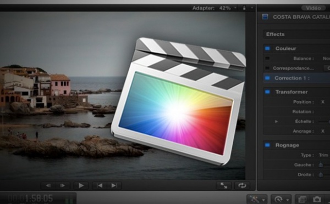The height and width of the screenshot is (204, 330).
Task: Step back one frame
Action: [48, 185]
